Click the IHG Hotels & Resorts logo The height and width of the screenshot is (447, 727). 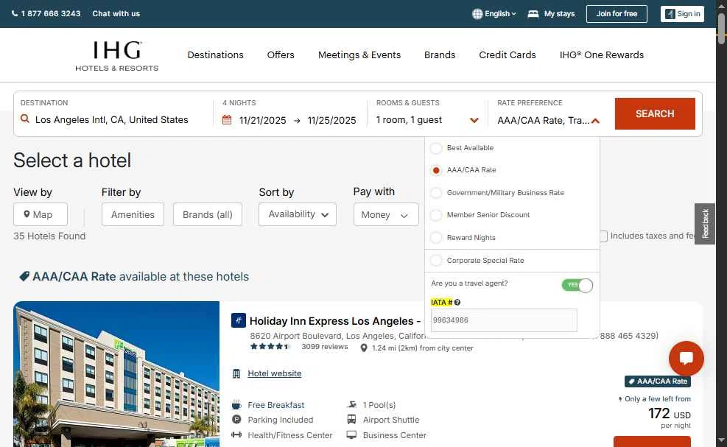pyautogui.click(x=117, y=56)
